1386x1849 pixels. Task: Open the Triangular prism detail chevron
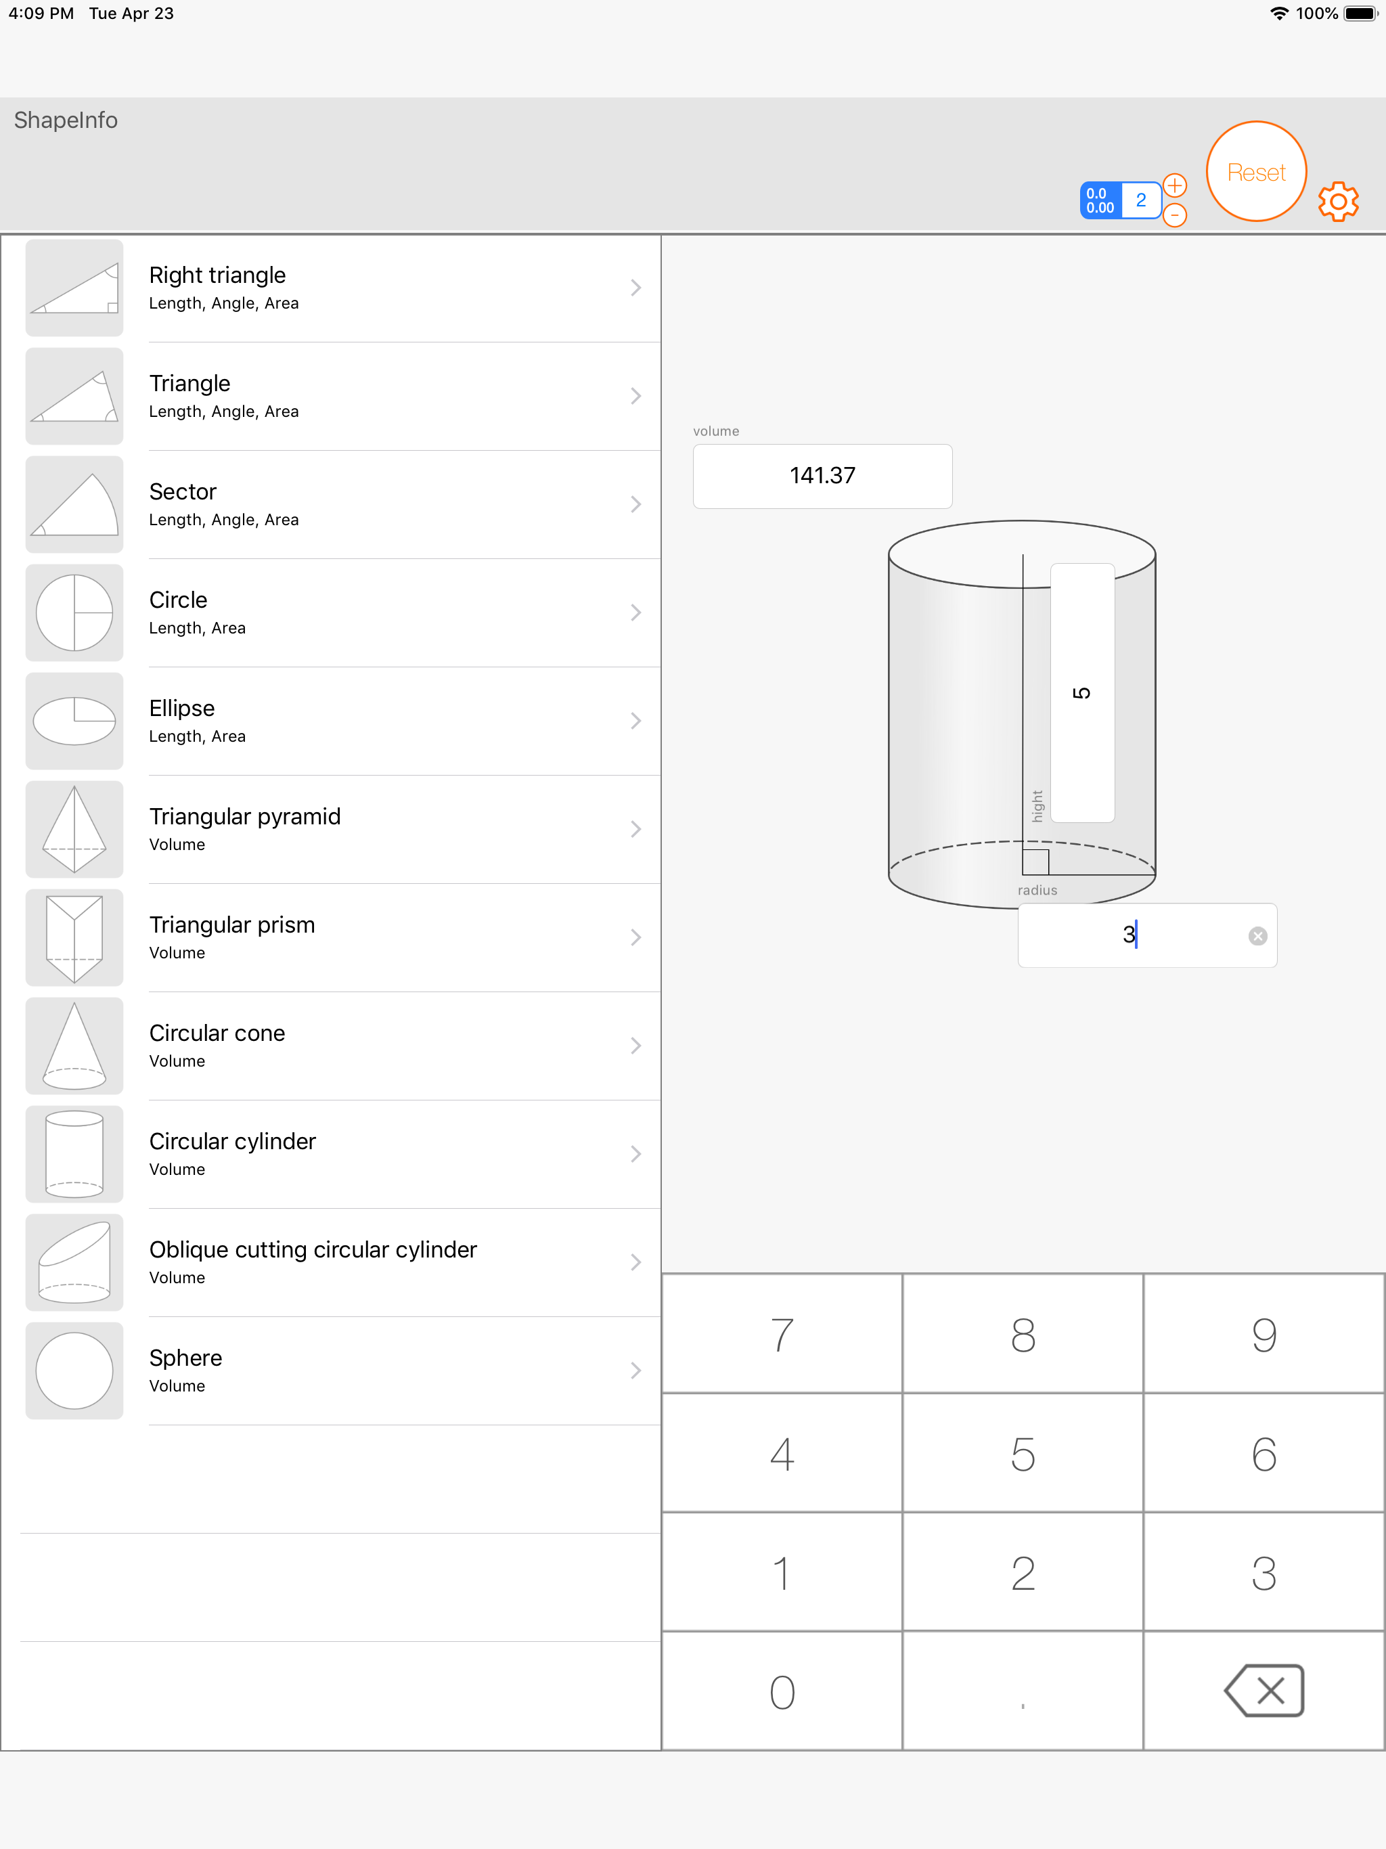pos(635,937)
